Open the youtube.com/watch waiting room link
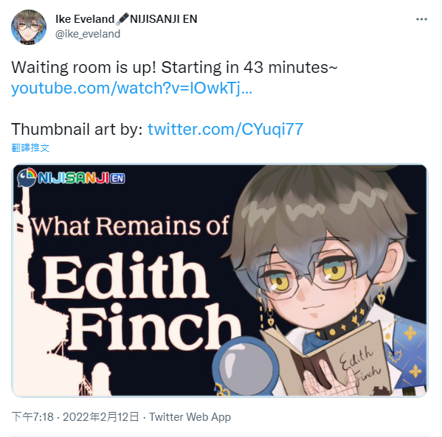The height and width of the screenshot is (437, 442). point(131,88)
